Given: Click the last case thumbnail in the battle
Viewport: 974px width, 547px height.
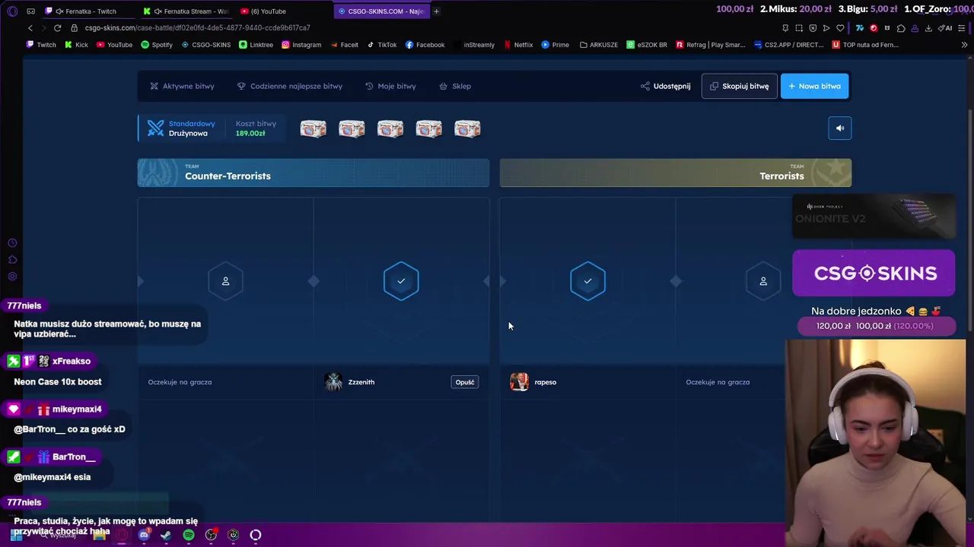Looking at the screenshot, I should 467,128.
